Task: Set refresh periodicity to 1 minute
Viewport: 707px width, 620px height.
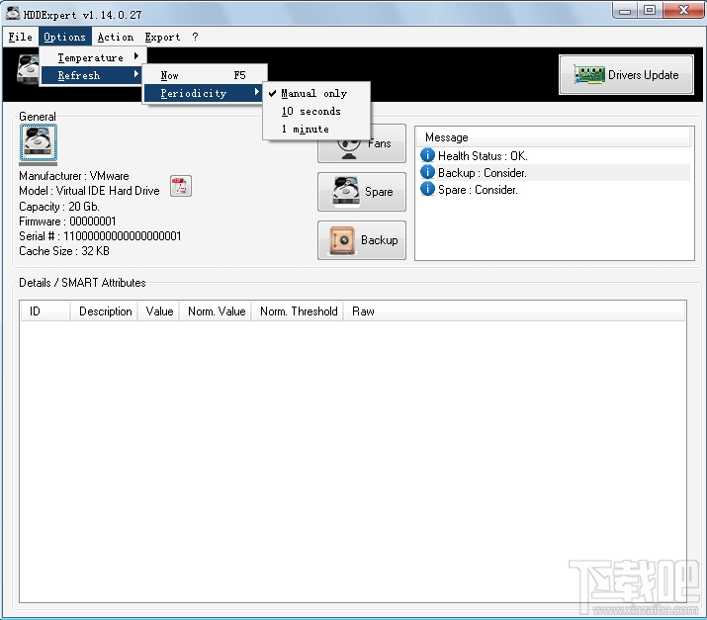Action: click(316, 129)
